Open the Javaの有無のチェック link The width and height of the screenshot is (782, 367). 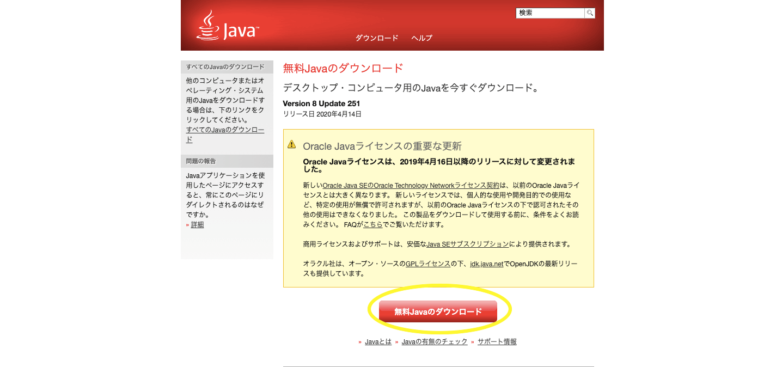point(435,342)
